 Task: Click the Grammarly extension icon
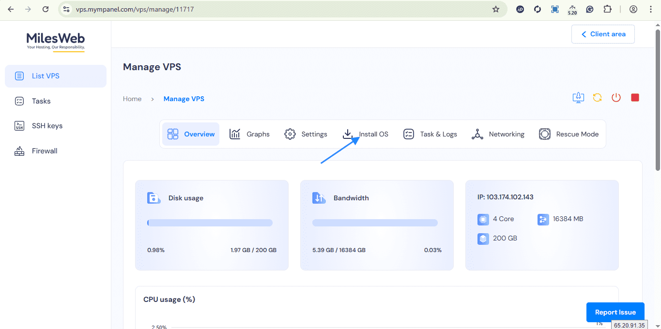590,9
